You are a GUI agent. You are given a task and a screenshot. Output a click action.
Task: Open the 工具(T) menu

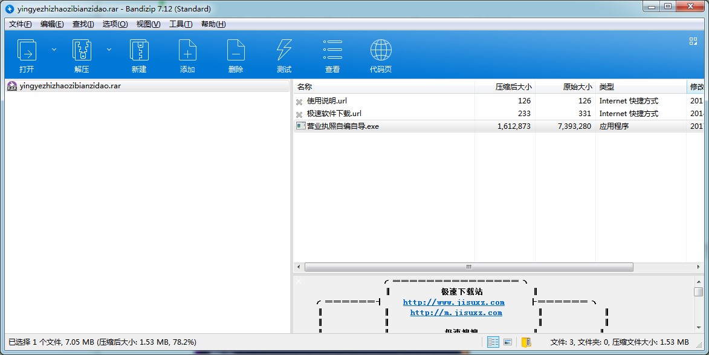point(181,24)
